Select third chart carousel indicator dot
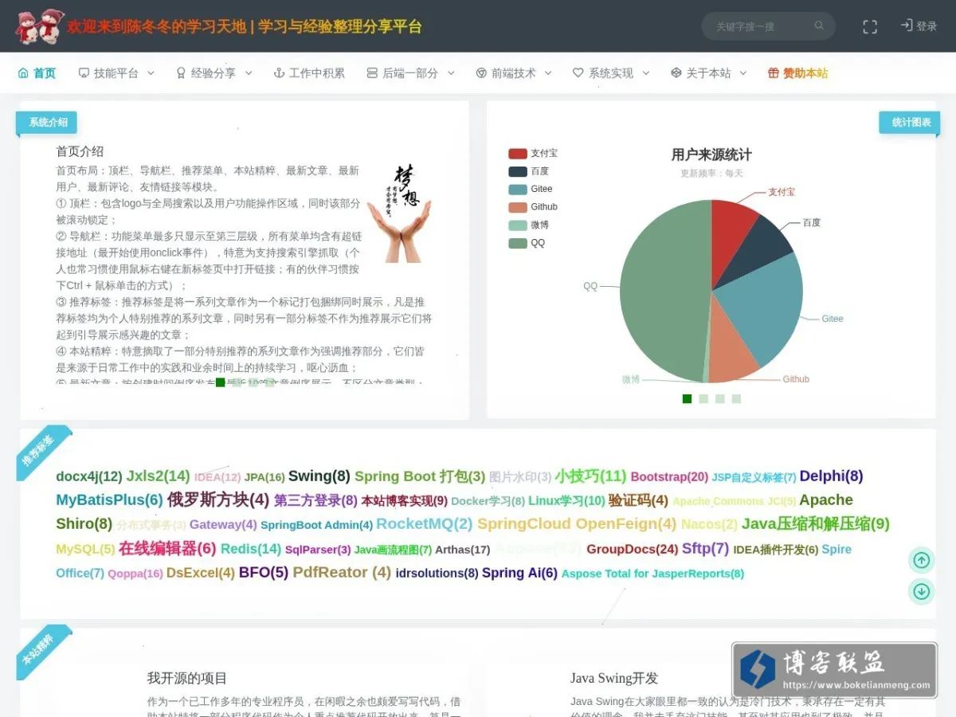Image resolution: width=956 pixels, height=717 pixels. point(720,398)
